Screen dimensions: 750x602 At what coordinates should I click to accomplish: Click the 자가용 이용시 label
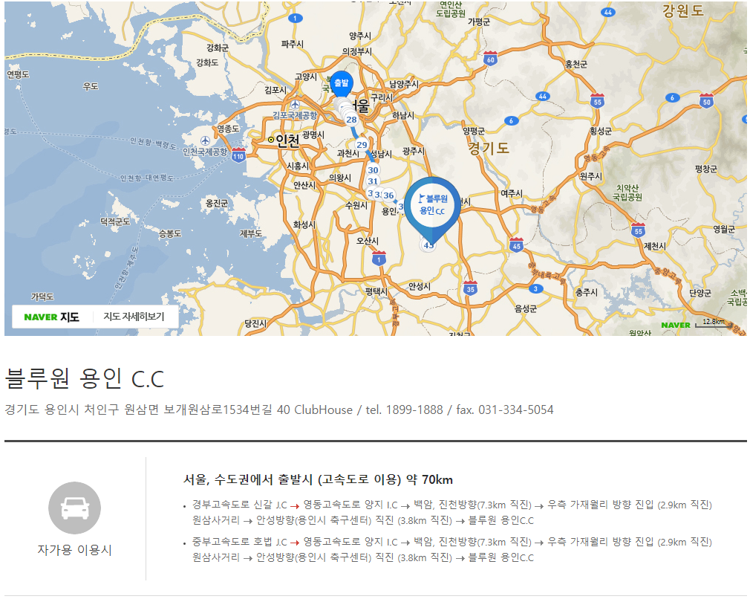(x=74, y=550)
